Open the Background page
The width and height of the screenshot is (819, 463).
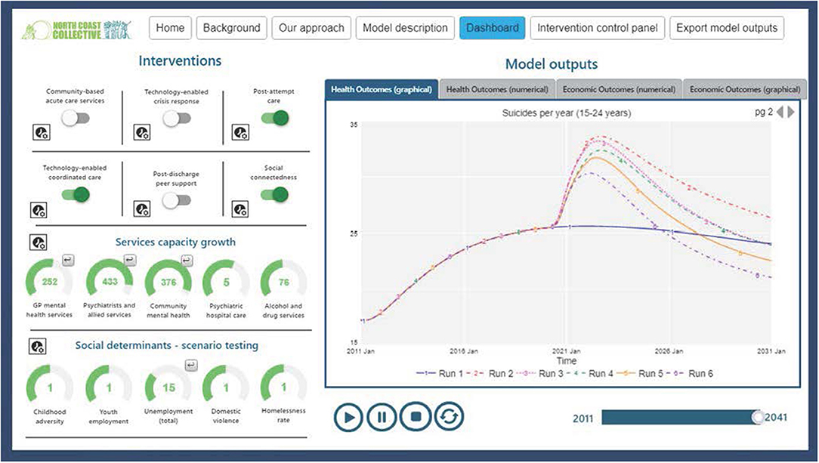tap(231, 28)
